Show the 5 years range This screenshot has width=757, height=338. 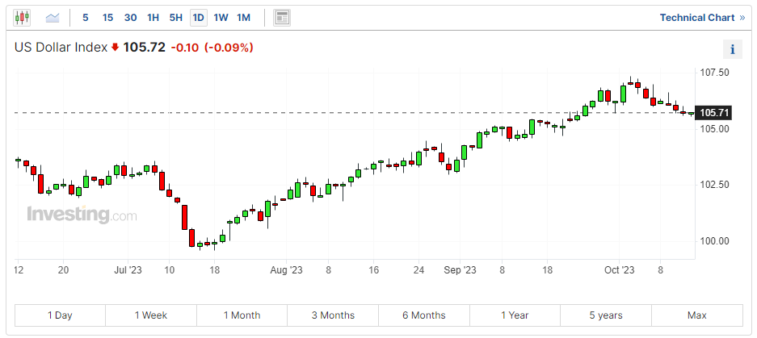pos(606,315)
